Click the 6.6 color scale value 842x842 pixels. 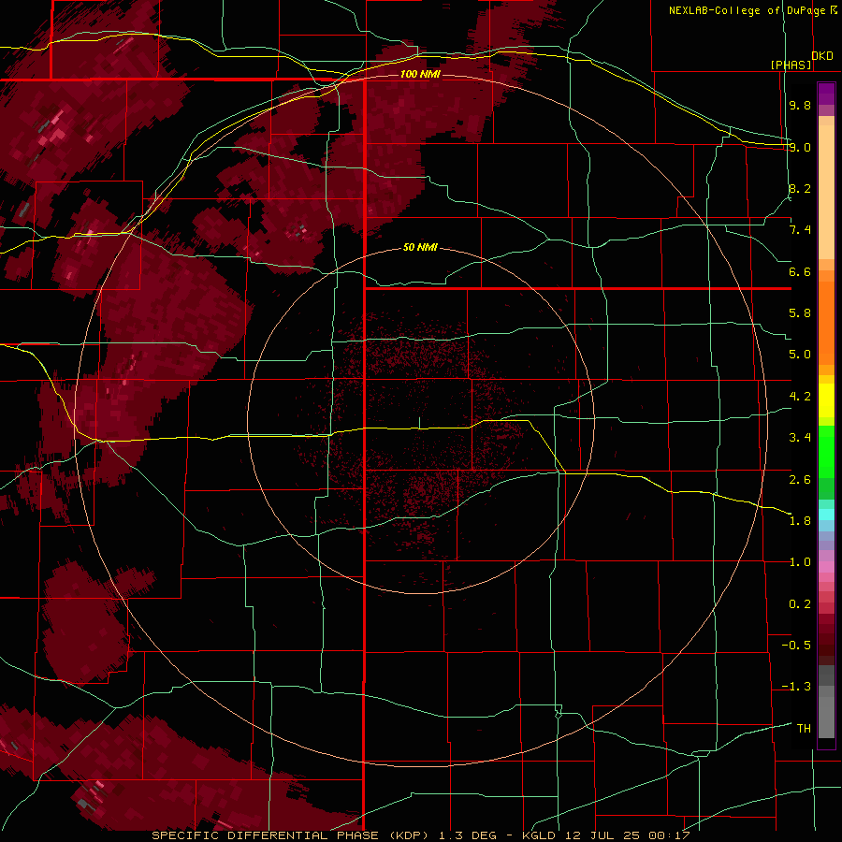coord(800,271)
